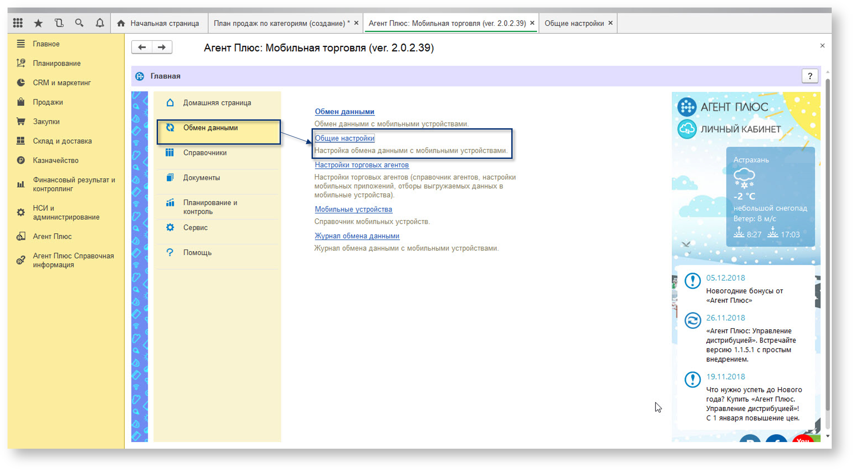Click the Планирование section icon
This screenshot has height=470, width=853.
(x=21, y=63)
